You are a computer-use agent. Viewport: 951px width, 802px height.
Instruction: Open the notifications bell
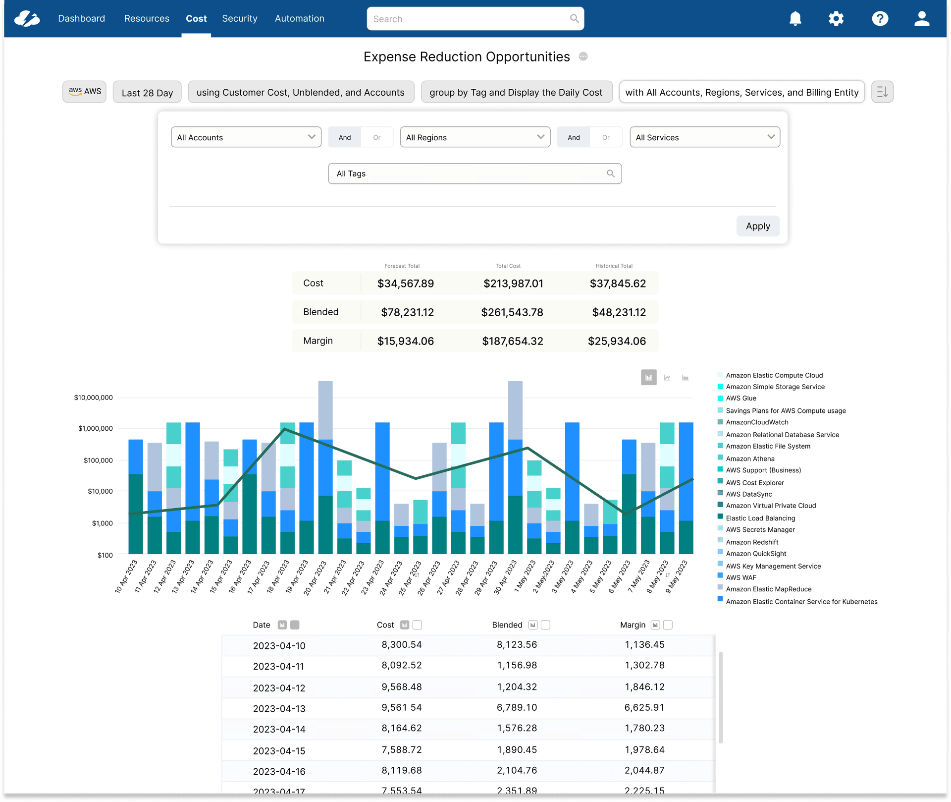(x=795, y=19)
